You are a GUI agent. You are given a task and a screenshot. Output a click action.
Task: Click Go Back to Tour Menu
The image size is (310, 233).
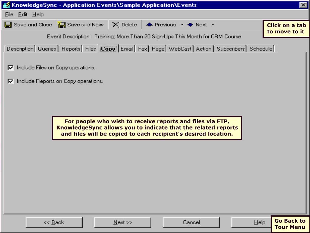point(290,224)
